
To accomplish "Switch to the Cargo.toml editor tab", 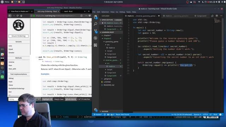I will (200, 16).
